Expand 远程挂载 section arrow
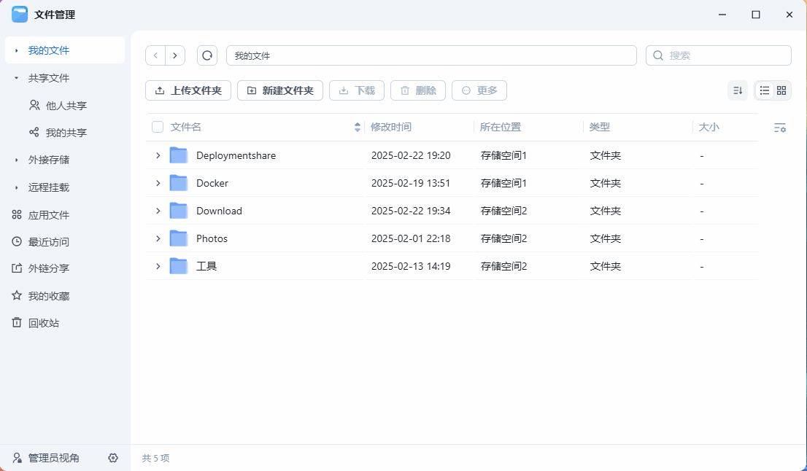 (x=17, y=187)
